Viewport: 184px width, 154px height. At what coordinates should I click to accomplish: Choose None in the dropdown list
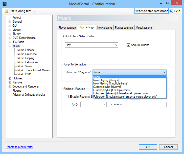(x=129, y=77)
